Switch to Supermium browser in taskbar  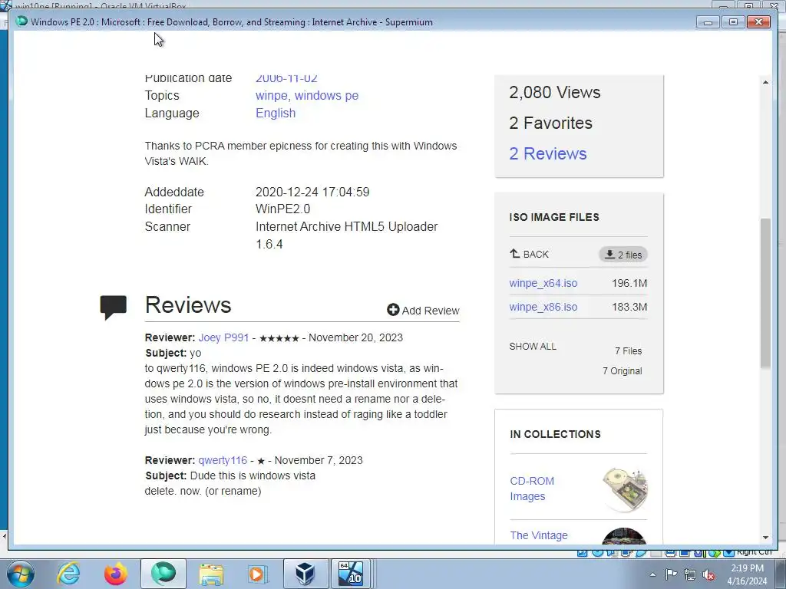[x=163, y=574]
